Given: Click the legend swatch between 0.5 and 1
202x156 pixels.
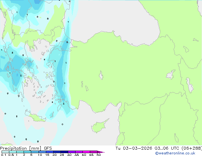Looking at the screenshot, I should [13, 152].
